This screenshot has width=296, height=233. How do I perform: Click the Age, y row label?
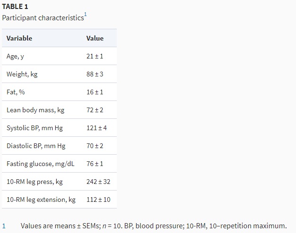point(16,56)
